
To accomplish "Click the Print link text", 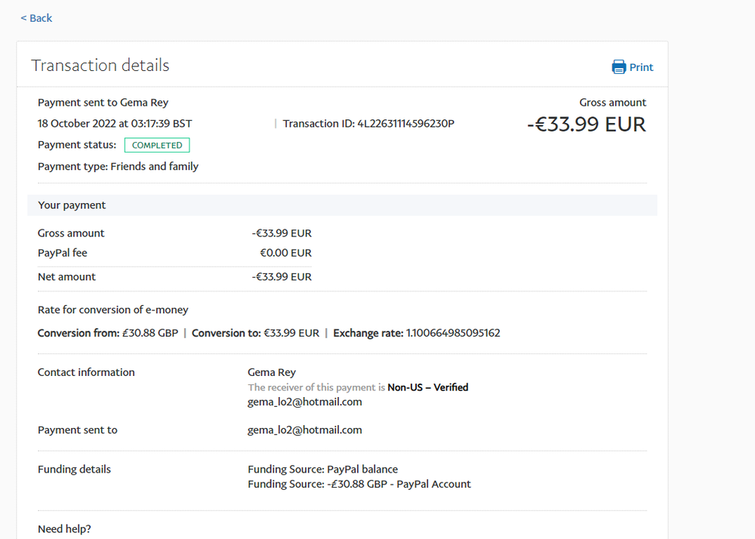I will point(641,67).
